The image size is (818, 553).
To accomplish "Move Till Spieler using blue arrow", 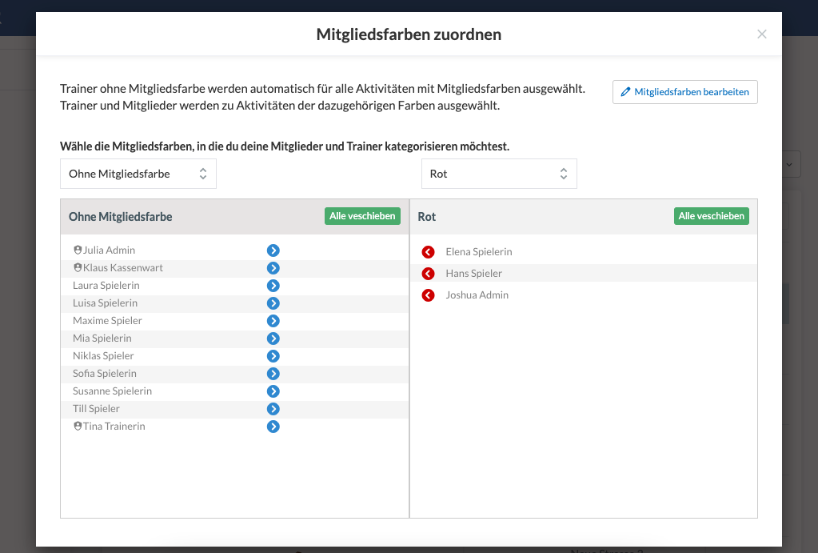I will pos(273,409).
